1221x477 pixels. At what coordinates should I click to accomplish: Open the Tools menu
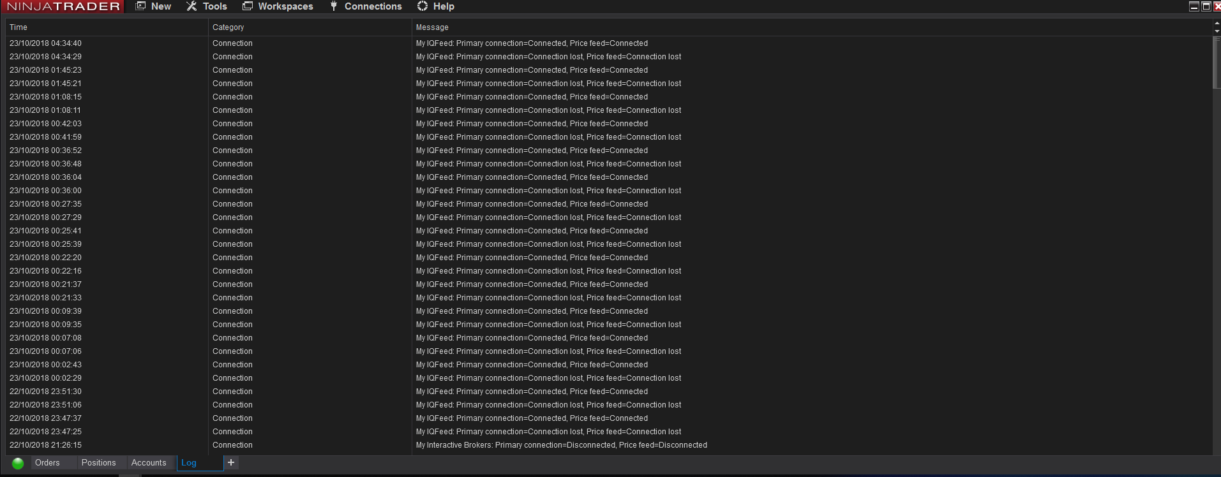tap(207, 6)
